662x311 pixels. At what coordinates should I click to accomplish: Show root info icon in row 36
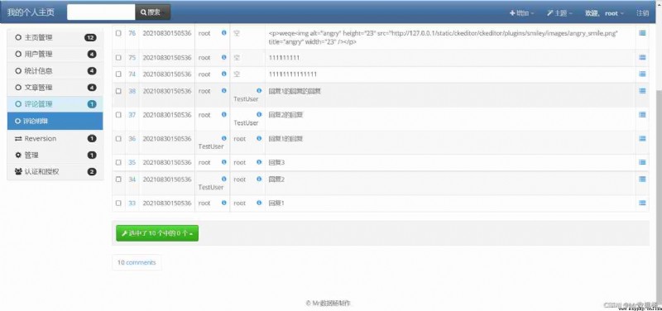259,138
